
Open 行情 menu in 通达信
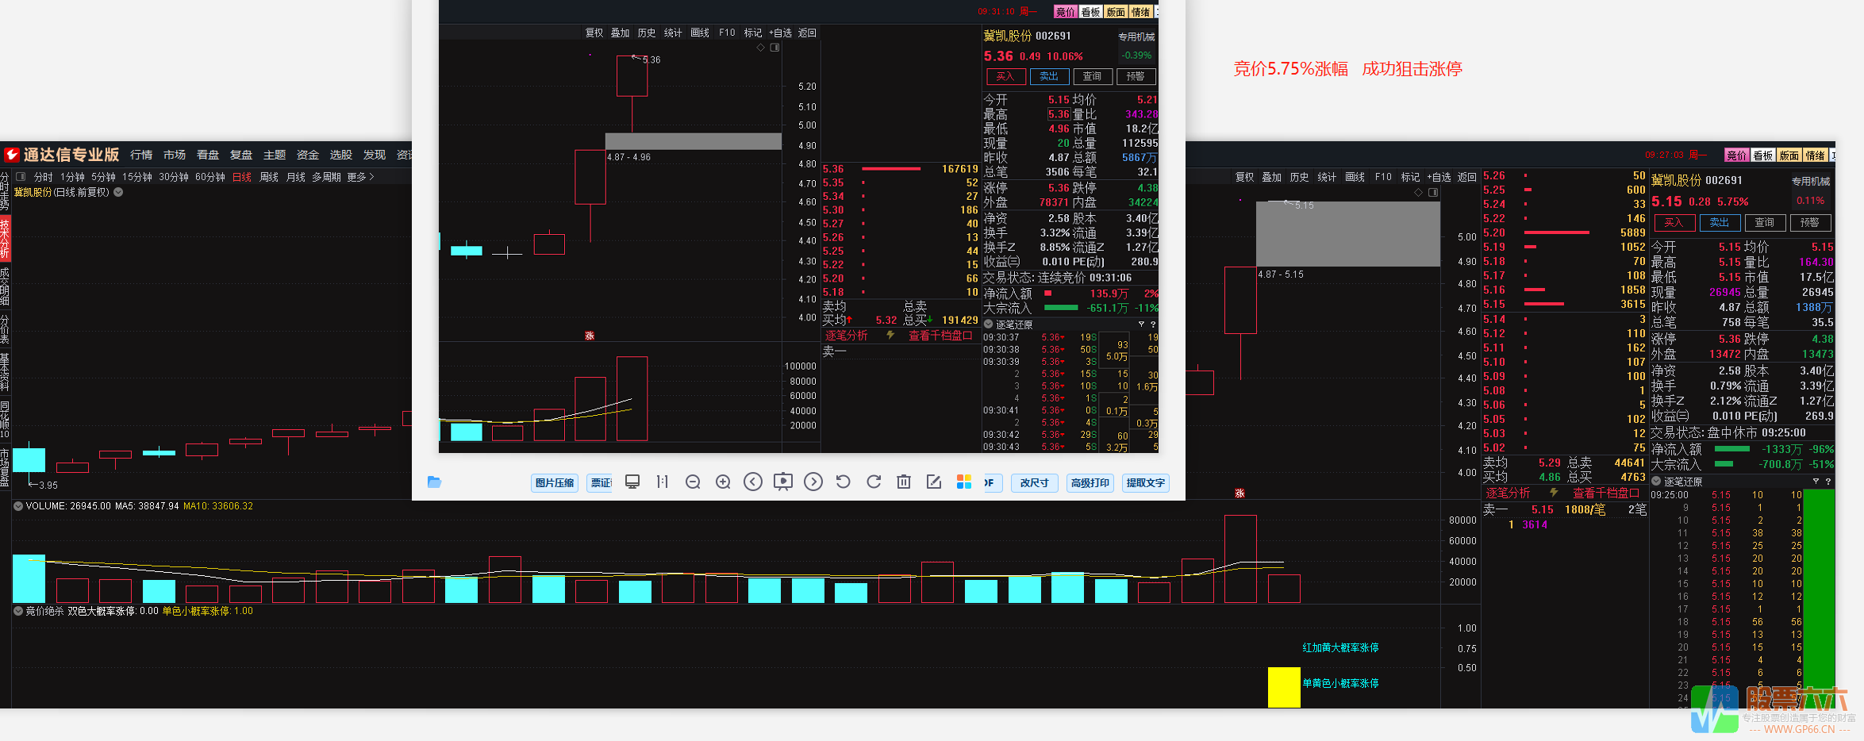pos(141,155)
